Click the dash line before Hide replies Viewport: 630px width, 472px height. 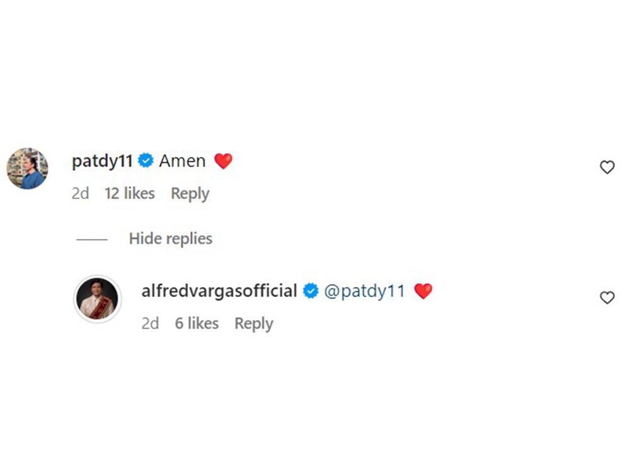(x=92, y=239)
